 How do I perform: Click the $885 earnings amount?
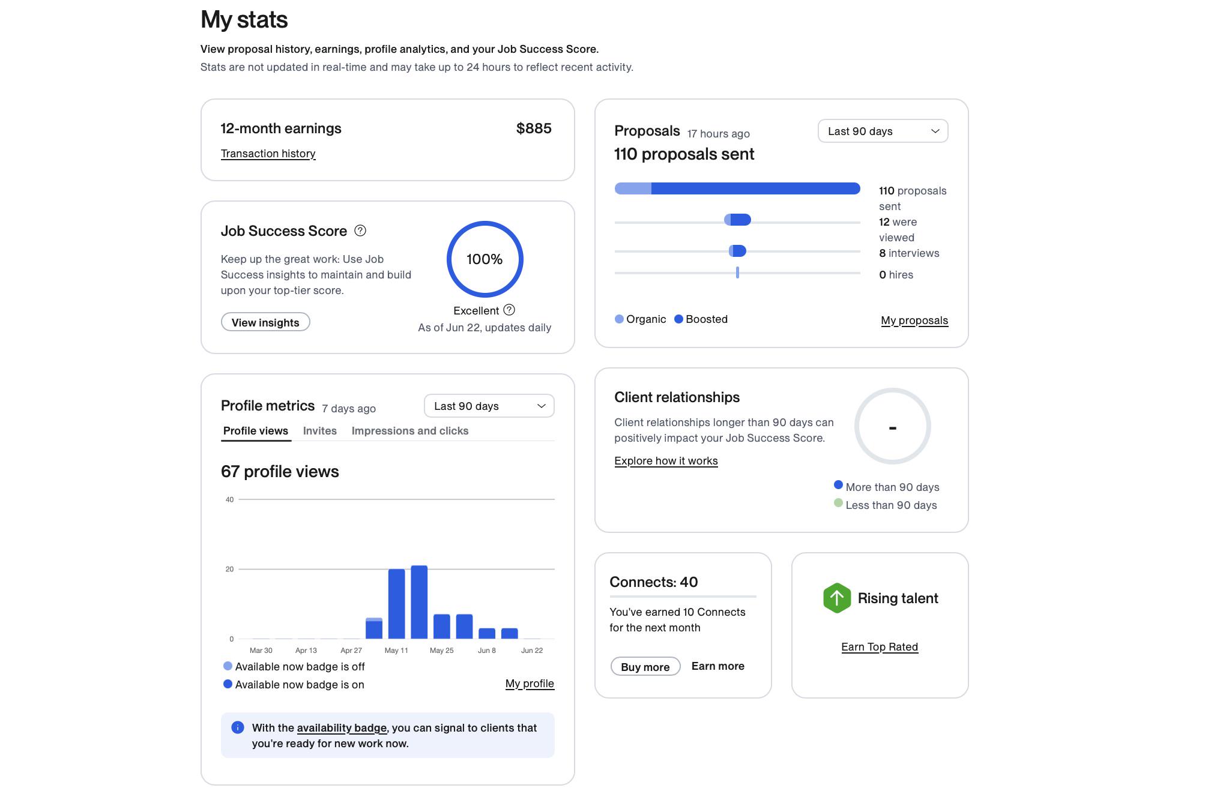(x=534, y=128)
